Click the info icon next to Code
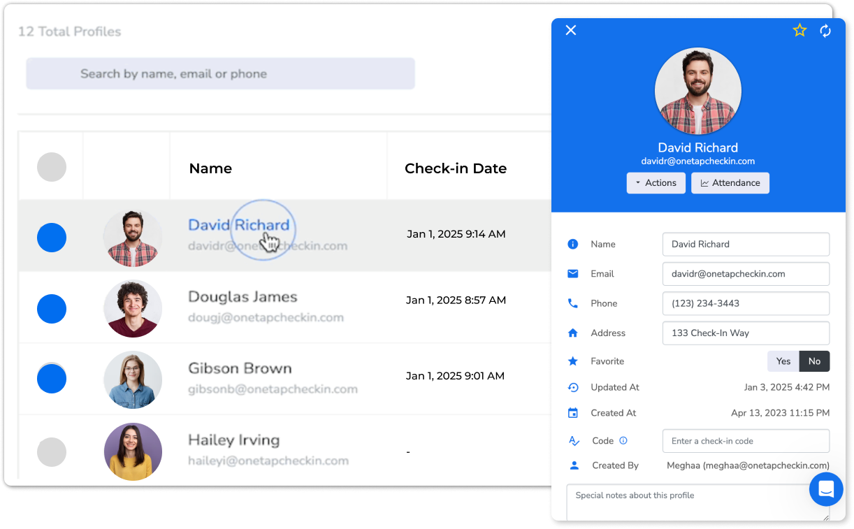 623,441
